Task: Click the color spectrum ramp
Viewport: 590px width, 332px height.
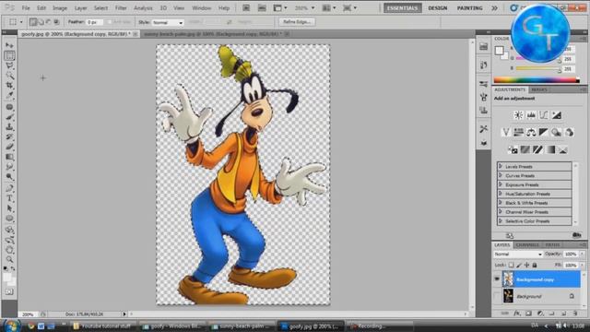Action: (537, 80)
